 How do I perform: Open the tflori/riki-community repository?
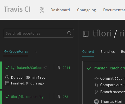(27, 97)
